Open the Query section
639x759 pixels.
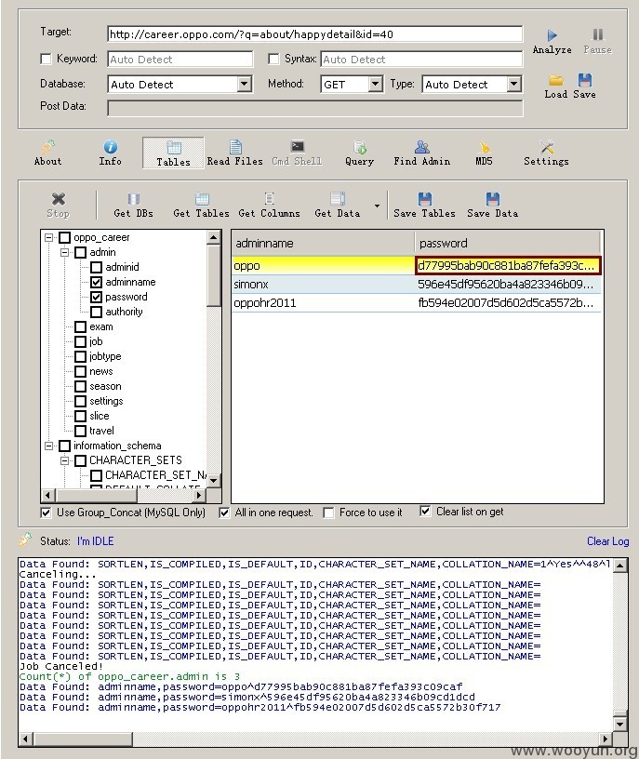(x=359, y=153)
